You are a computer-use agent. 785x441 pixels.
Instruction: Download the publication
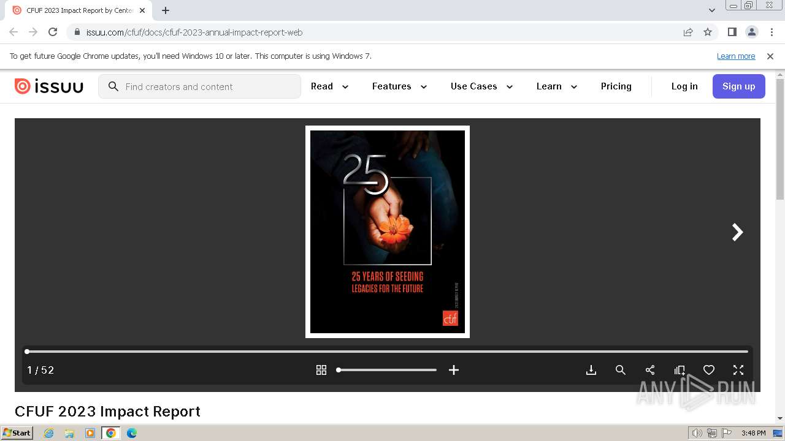coord(591,370)
